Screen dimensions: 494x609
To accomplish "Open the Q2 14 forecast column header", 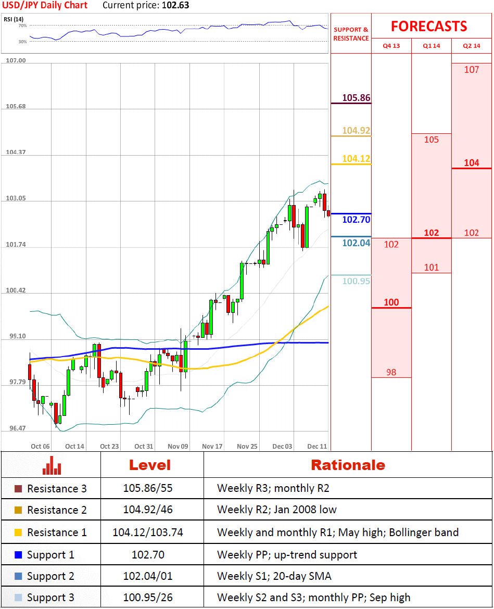I will 472,46.
